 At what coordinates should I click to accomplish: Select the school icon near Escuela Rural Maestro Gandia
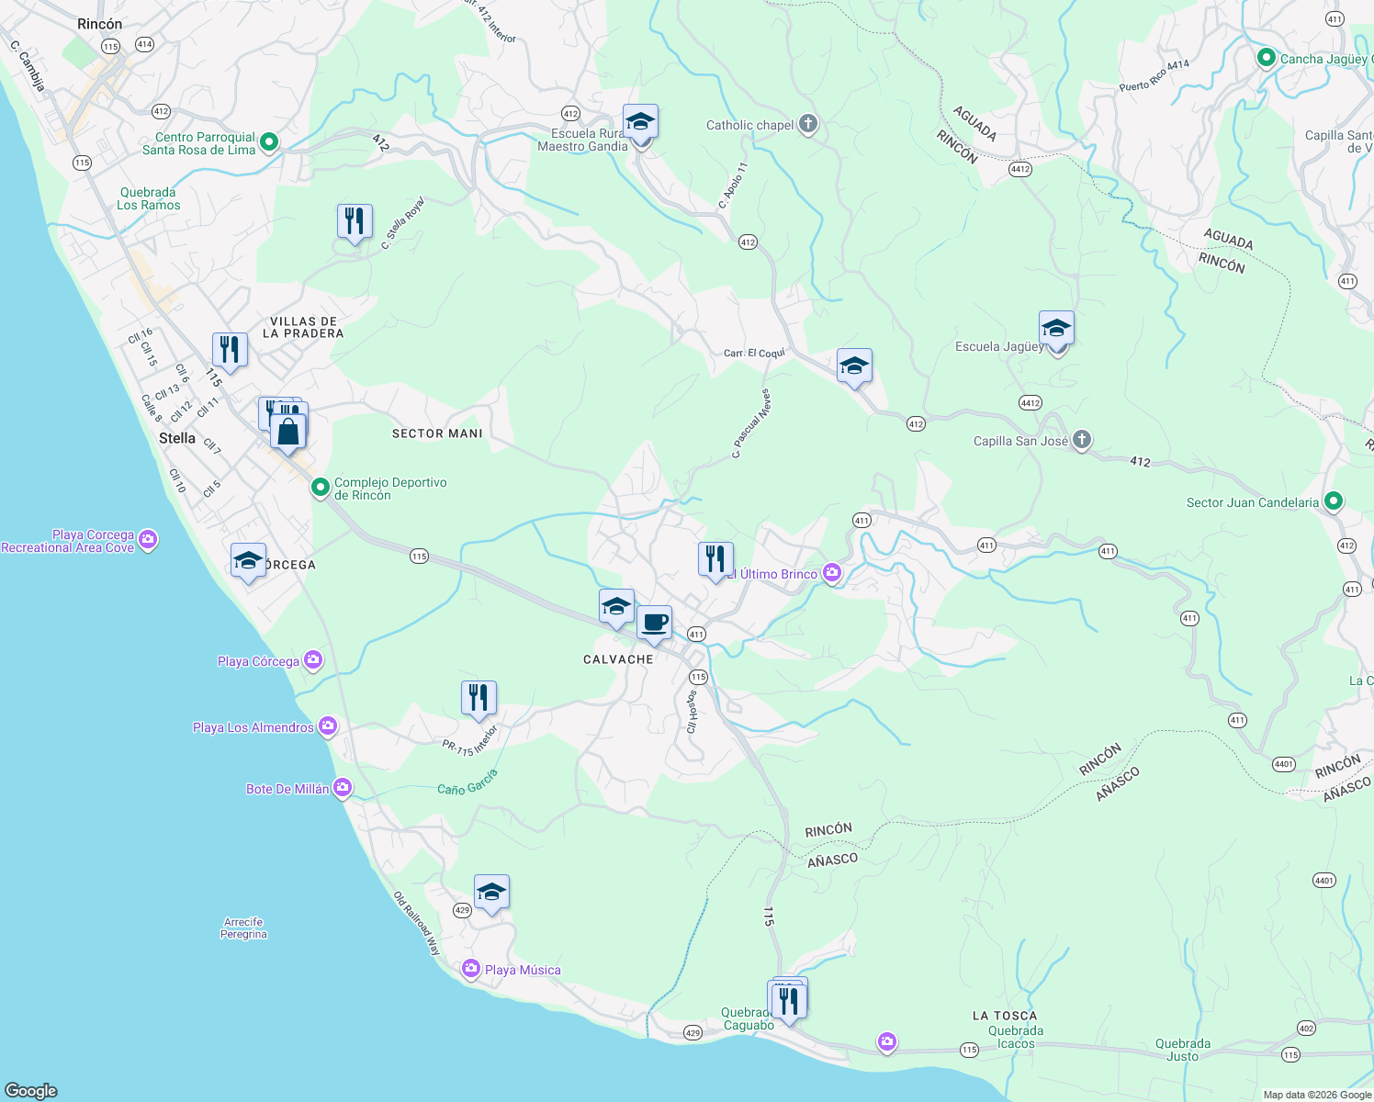(640, 120)
